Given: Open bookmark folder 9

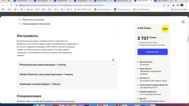Looking at the screenshot, I should (x=63, y=9).
